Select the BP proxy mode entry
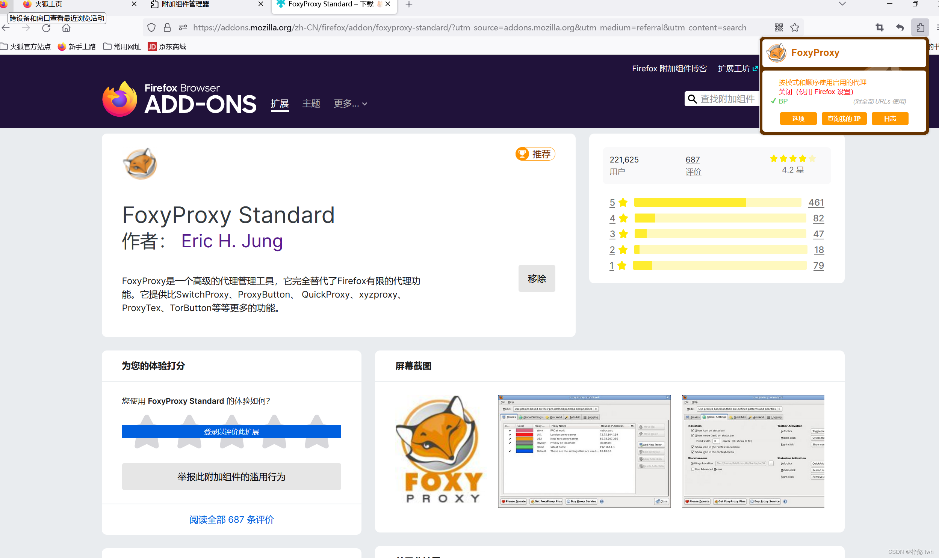The image size is (939, 558). (x=783, y=101)
